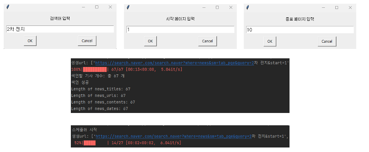The height and width of the screenshot is (152, 369).
Task: Click the line Length of news_titles: 67
Action: coord(101,89)
